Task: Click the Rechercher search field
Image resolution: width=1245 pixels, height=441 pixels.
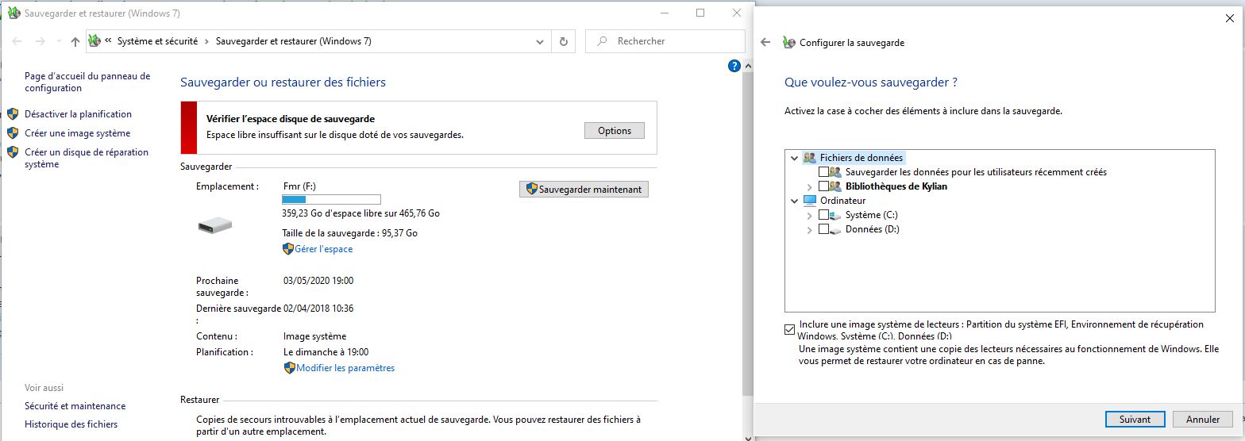Action: pos(665,41)
